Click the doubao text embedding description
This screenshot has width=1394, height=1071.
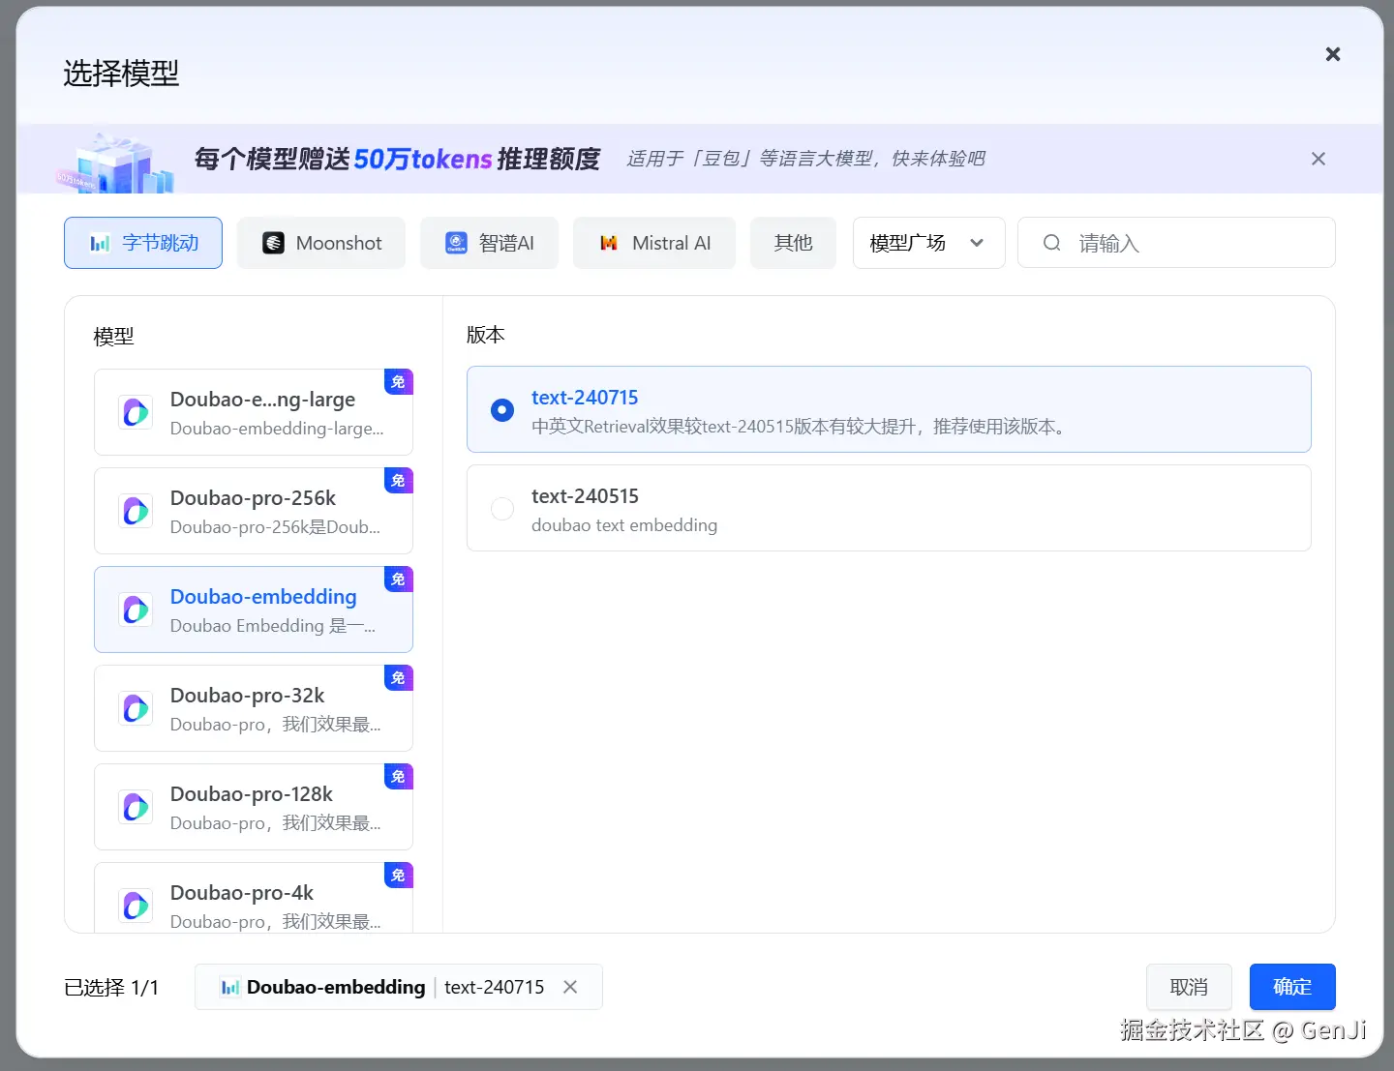(x=624, y=525)
